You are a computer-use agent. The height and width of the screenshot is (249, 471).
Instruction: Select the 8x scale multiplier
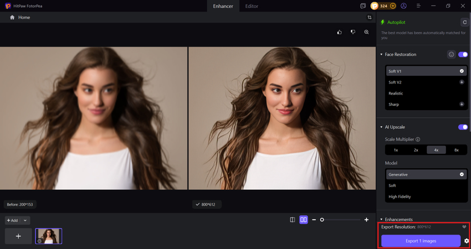point(456,150)
